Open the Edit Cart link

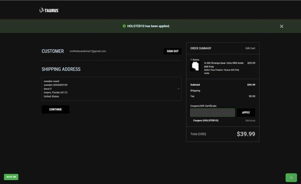coord(250,48)
